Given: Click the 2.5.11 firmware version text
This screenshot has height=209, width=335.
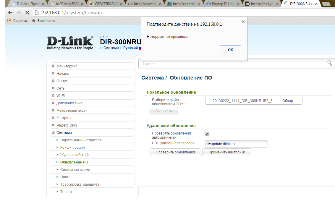Looking at the screenshot, I should coord(104,37).
